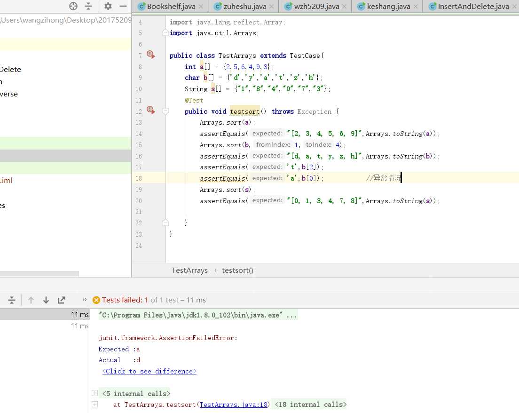Click export test results icon
The width and height of the screenshot is (519, 413).
tap(62, 300)
